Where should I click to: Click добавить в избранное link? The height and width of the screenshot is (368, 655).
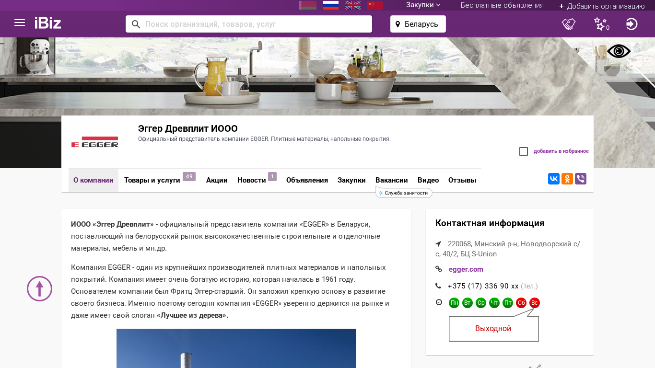[x=561, y=151]
